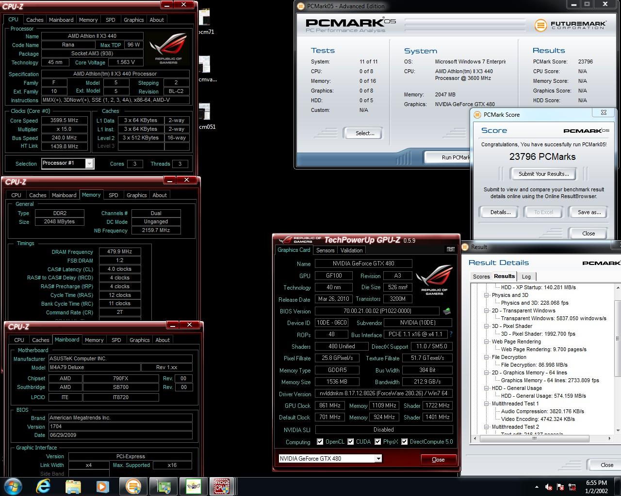Open the Log tab in Result Details
This screenshot has height=496, width=621.
point(526,277)
